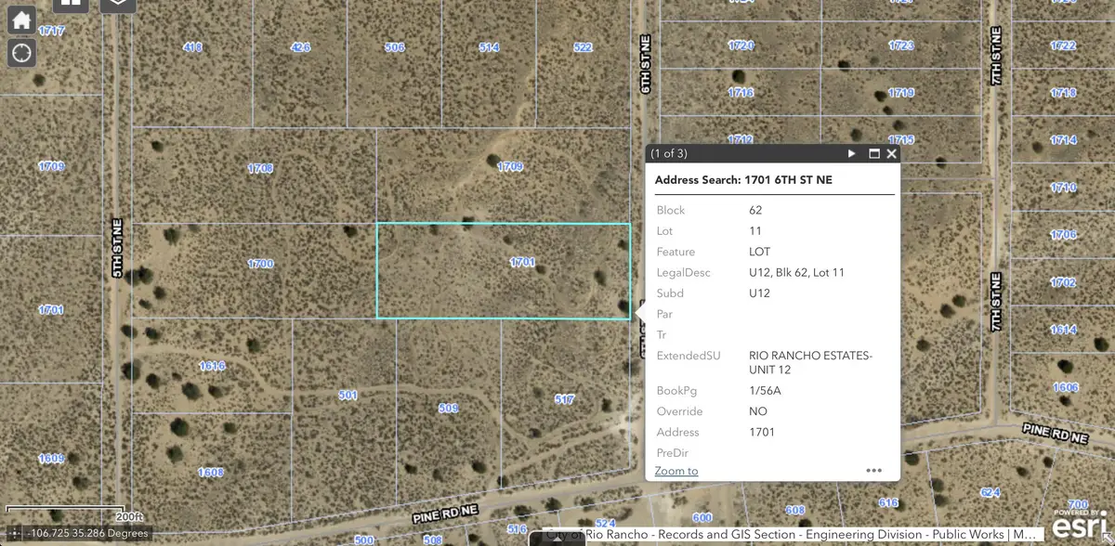Open the popup more-options ellipsis menu
This screenshot has width=1115, height=546.
point(873,471)
